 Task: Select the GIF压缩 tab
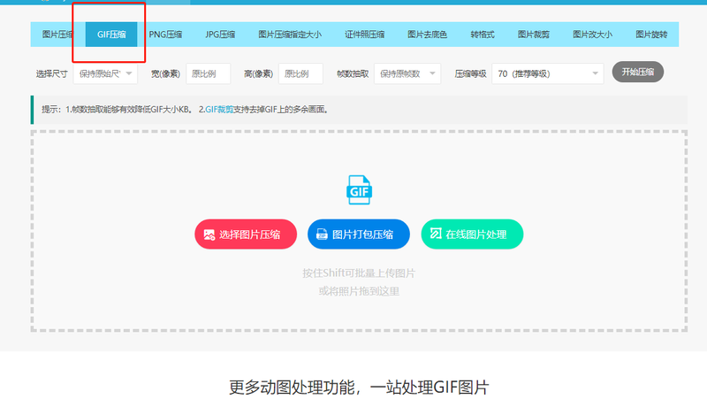point(111,35)
